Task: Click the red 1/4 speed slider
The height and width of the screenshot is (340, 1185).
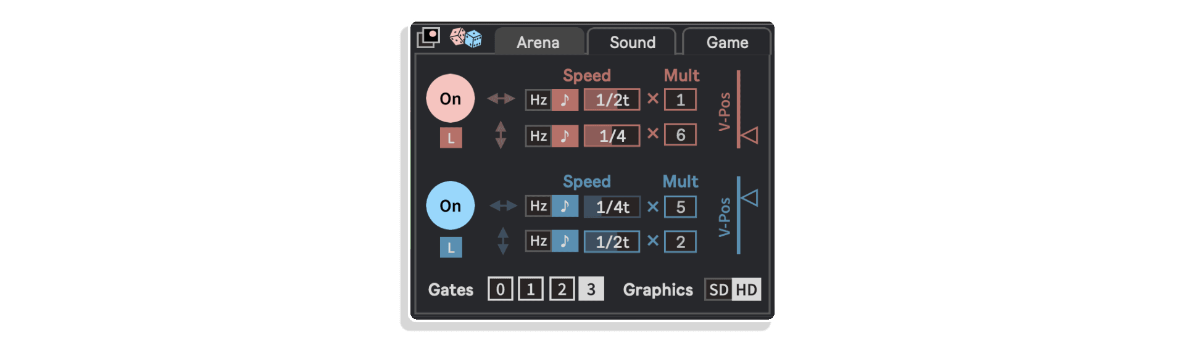Action: tap(612, 136)
